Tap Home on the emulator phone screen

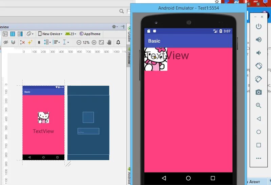pos(188,178)
